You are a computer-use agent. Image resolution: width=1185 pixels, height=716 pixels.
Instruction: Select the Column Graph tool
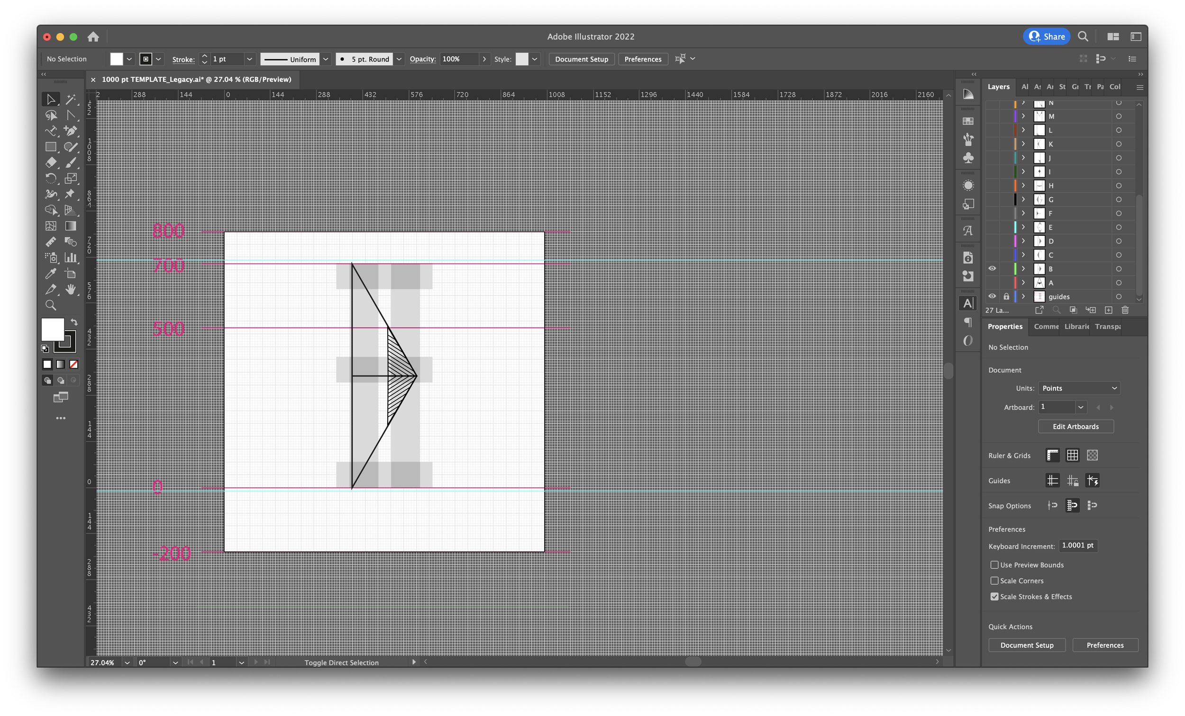point(71,258)
